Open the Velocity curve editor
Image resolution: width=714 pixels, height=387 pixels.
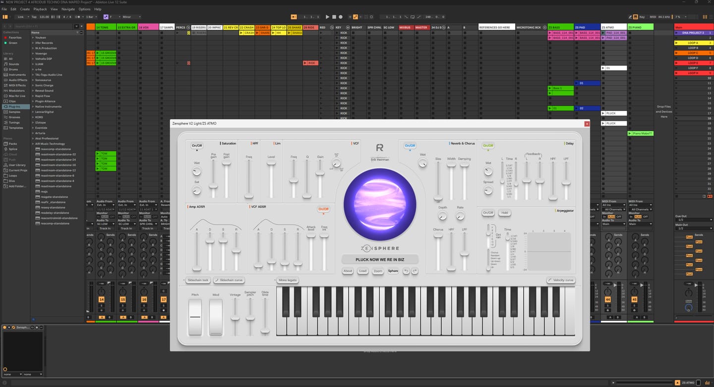tap(561, 280)
